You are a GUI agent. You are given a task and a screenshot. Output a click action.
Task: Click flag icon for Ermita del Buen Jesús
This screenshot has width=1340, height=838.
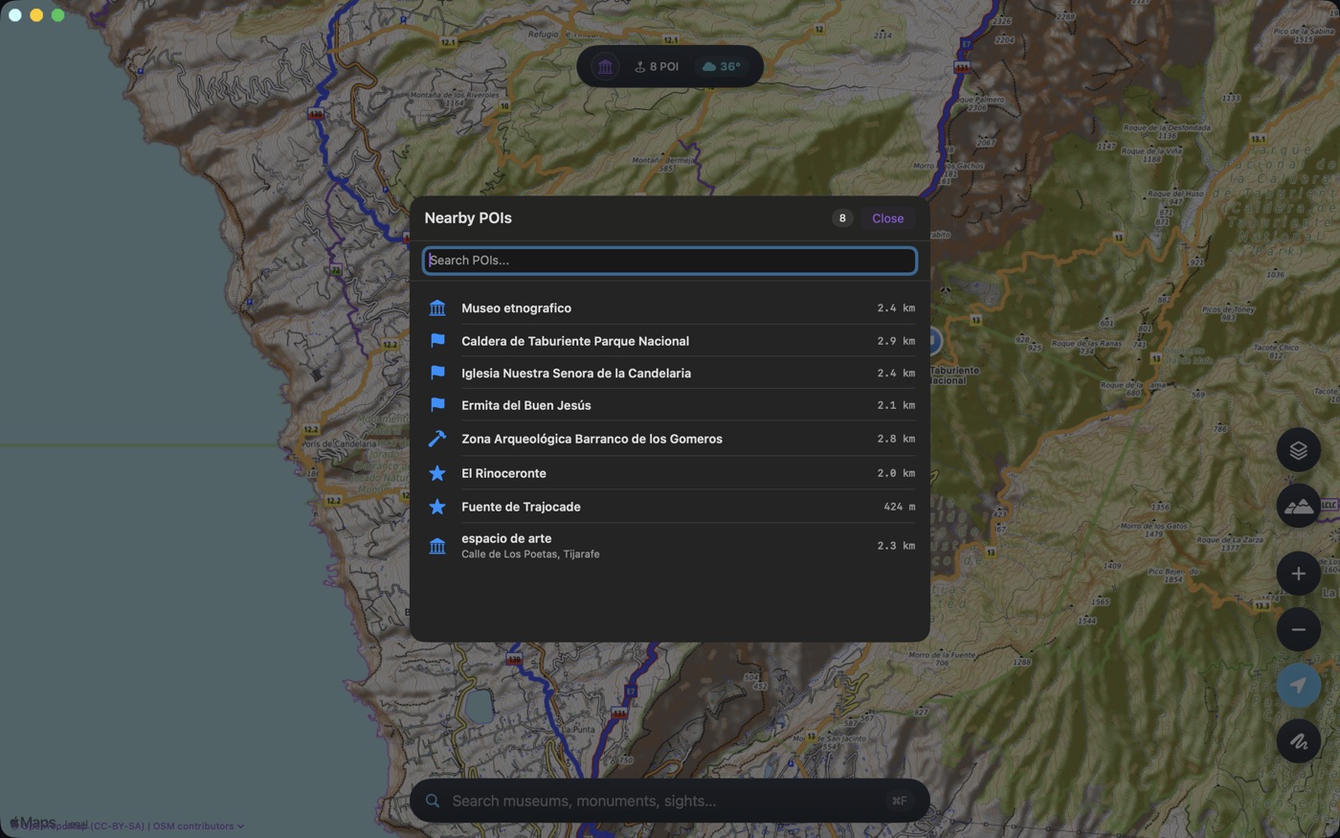click(x=437, y=405)
